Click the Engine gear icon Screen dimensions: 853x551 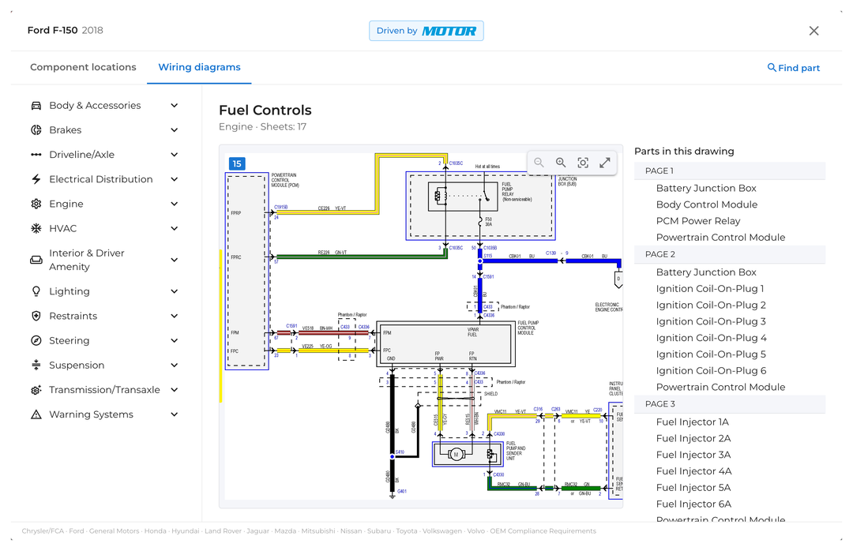pyautogui.click(x=36, y=204)
